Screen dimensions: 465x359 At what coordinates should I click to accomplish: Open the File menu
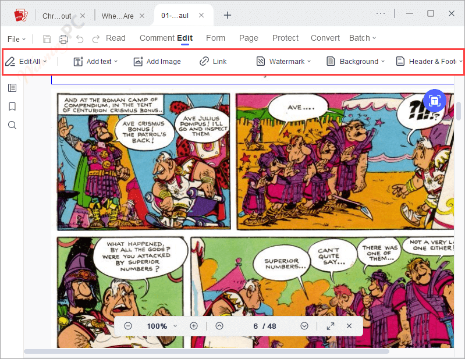[x=16, y=39]
